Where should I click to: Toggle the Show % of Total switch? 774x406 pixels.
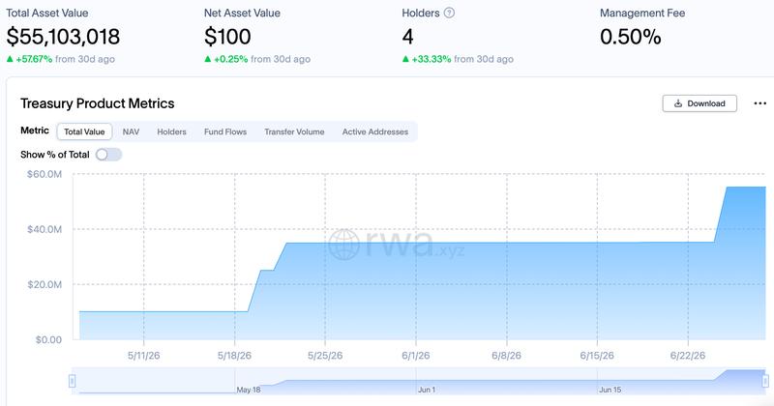coord(108,155)
